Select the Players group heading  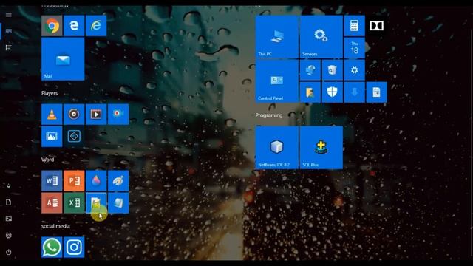pos(50,93)
